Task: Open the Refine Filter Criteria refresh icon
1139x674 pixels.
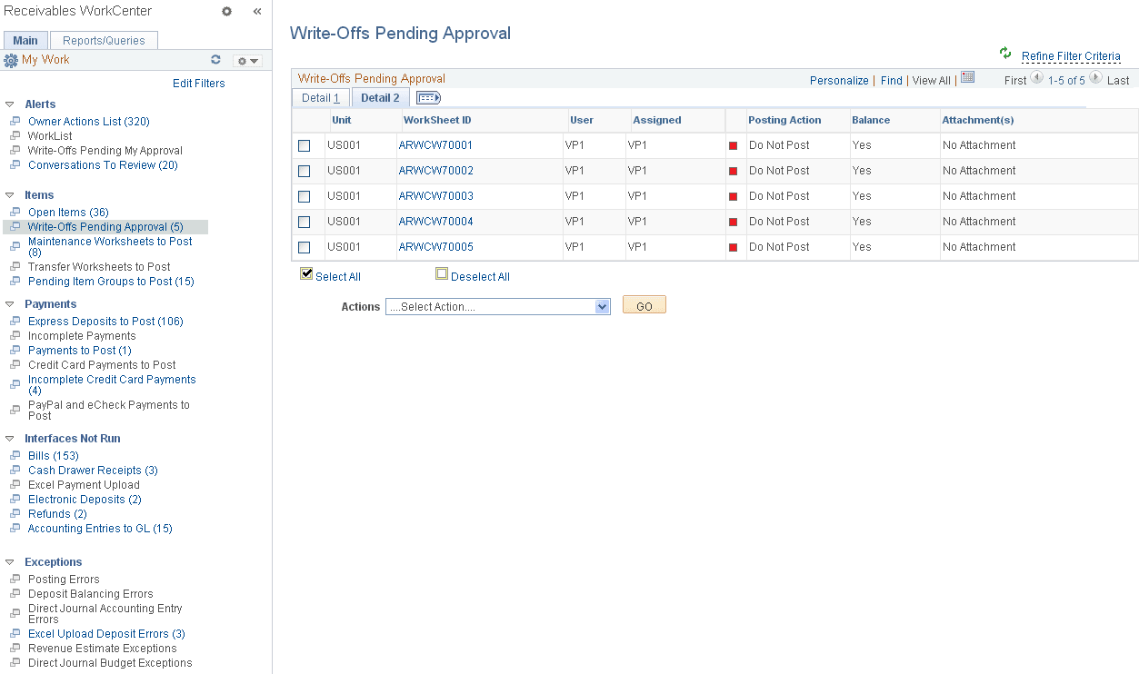Action: 1004,55
